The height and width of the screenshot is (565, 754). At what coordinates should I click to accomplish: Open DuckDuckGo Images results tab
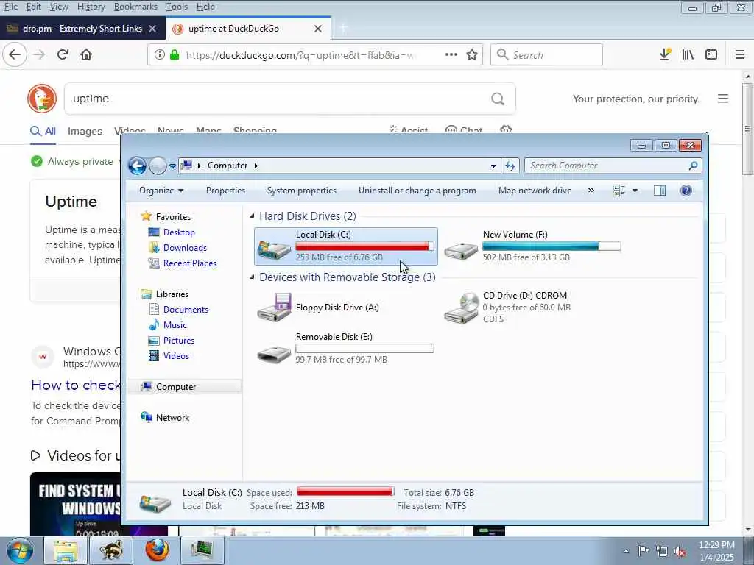pos(85,132)
